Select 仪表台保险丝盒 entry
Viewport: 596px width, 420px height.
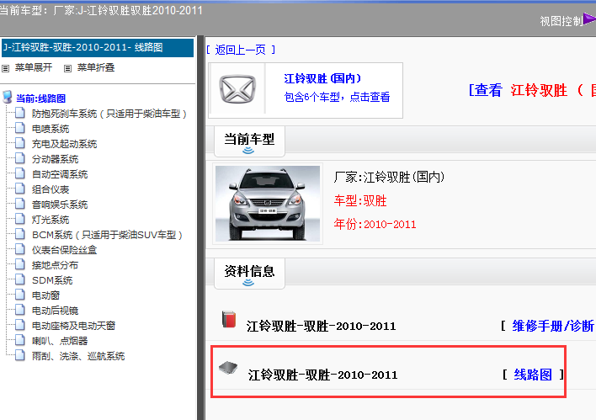coord(64,250)
